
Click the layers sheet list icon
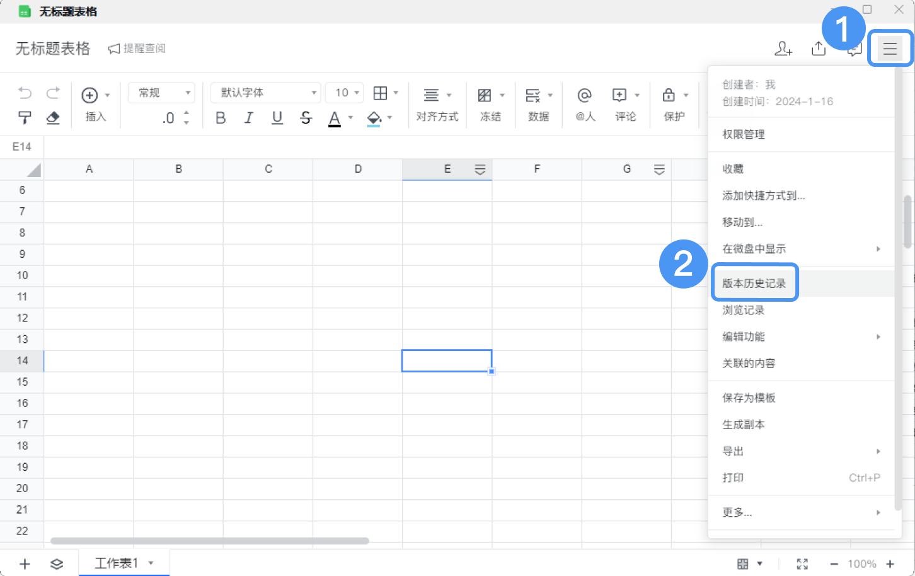[x=57, y=563]
